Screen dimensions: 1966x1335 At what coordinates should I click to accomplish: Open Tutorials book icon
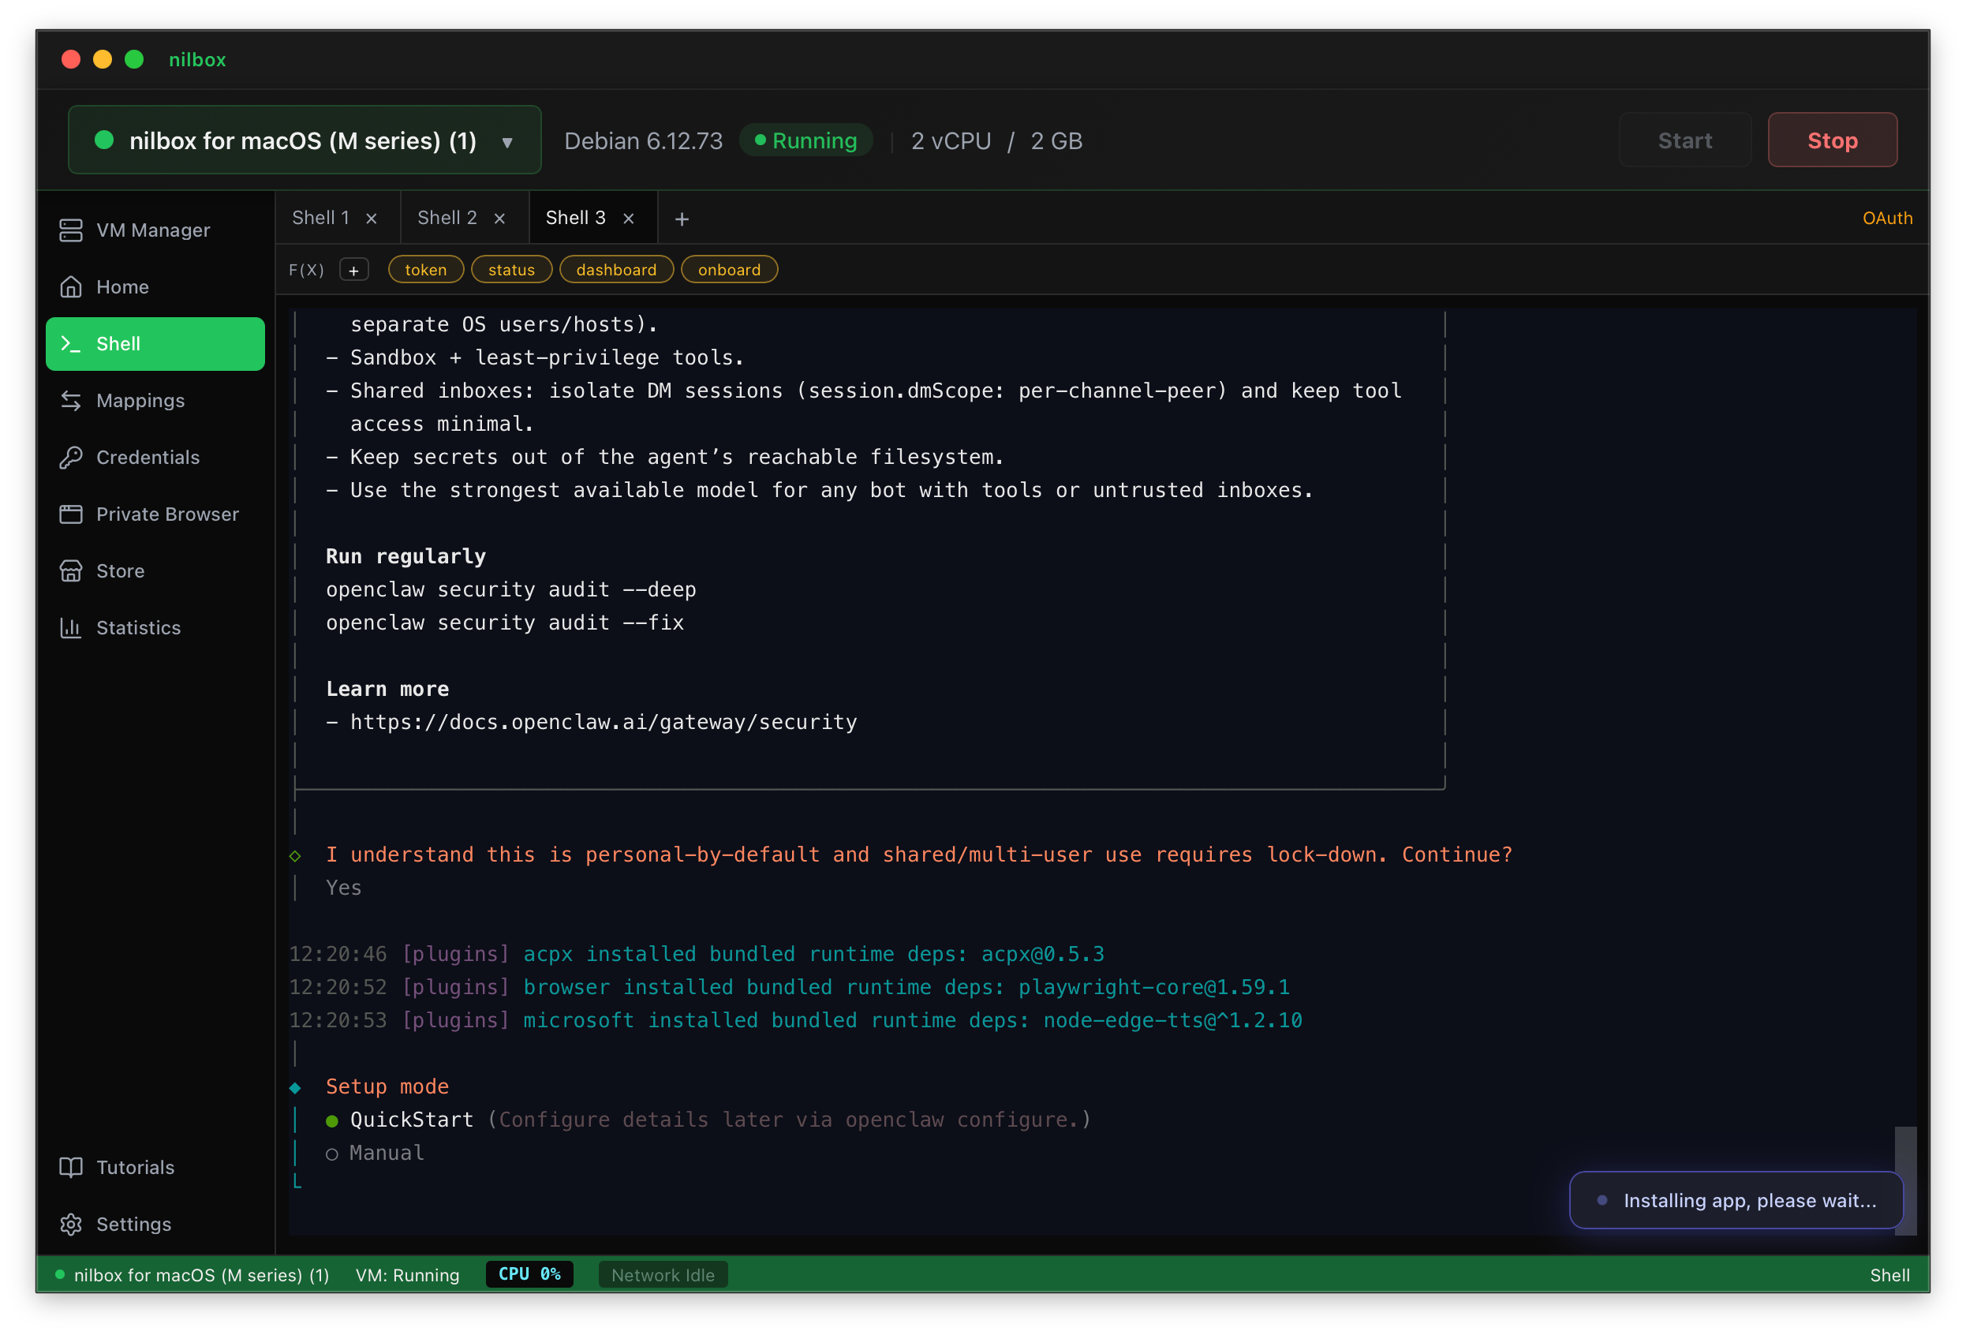(x=71, y=1168)
